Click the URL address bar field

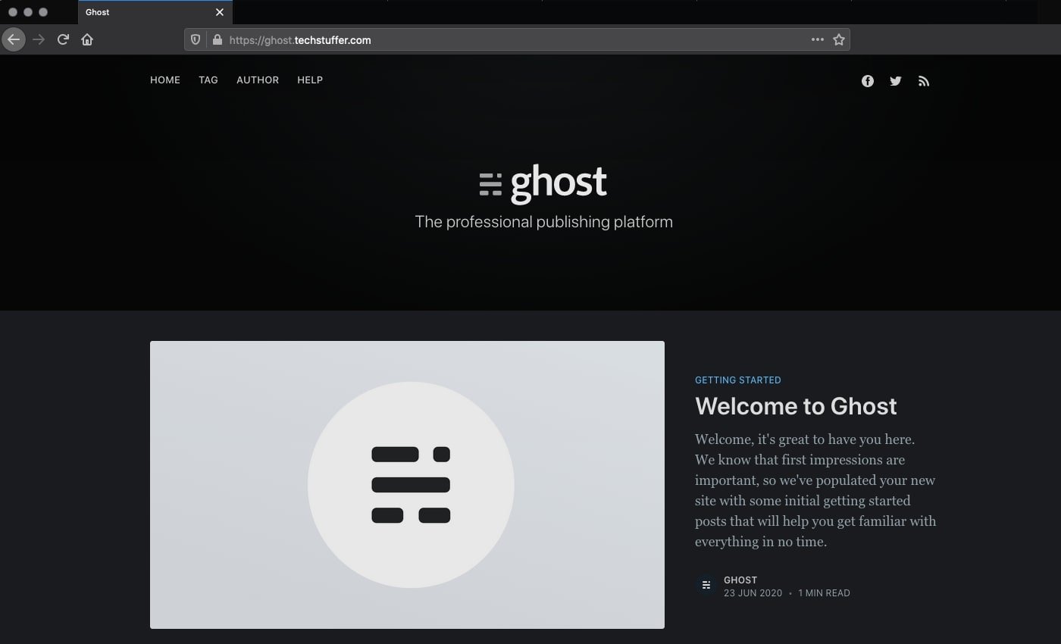(515, 39)
